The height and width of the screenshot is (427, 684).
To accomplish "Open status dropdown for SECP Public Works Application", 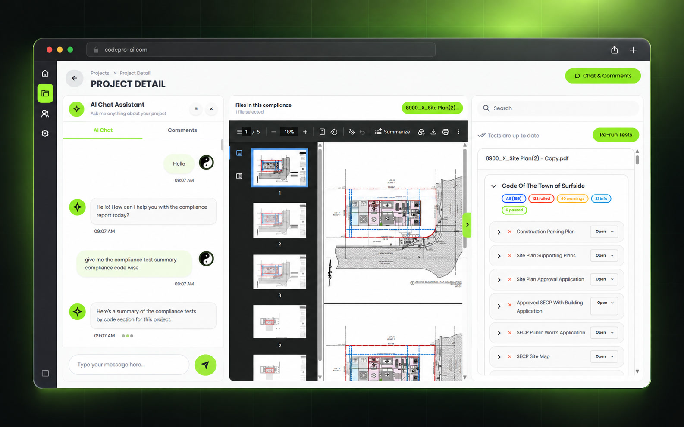I will pos(604,333).
